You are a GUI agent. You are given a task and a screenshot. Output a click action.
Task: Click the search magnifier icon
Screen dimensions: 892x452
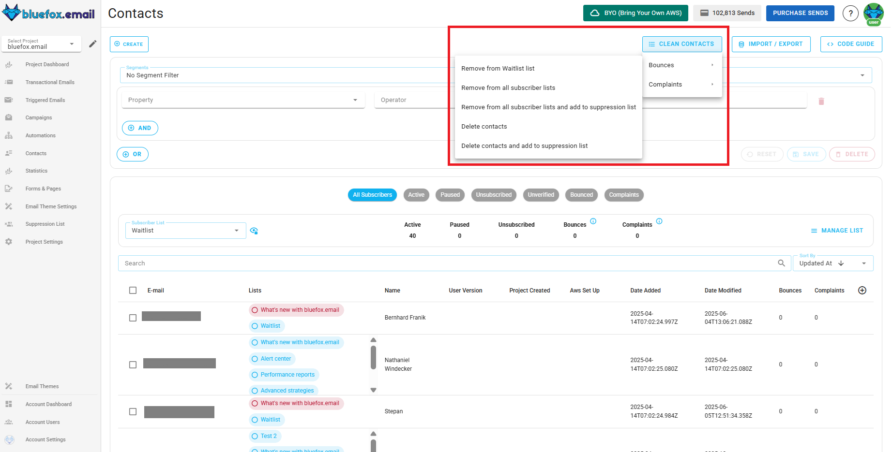(x=781, y=263)
